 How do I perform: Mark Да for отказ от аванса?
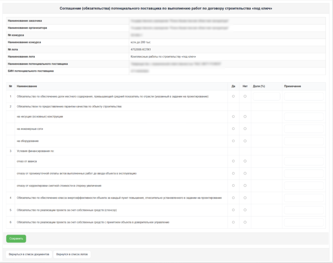point(233,161)
